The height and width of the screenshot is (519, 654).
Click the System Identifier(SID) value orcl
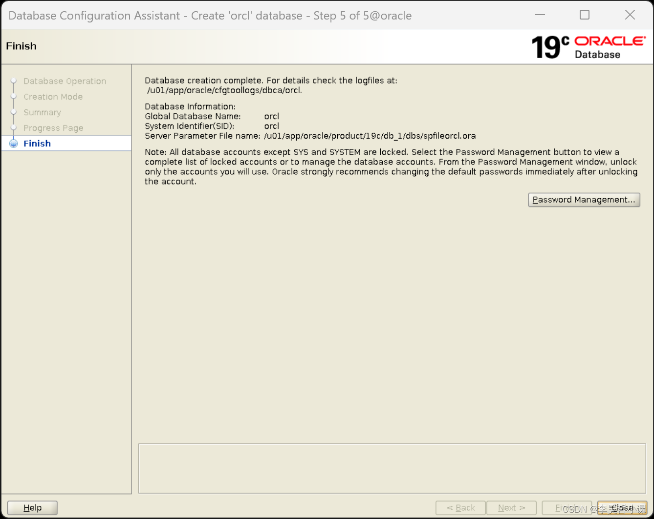point(272,126)
